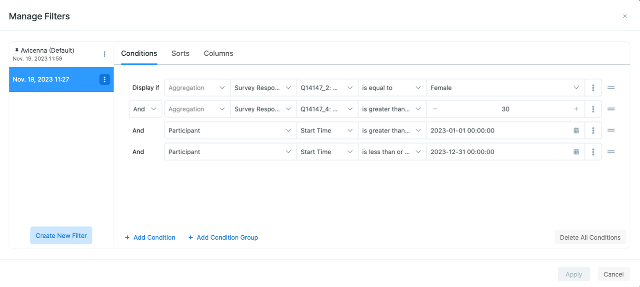Click the 2023-12-31 date input field
This screenshot has height=287, width=640.
481,152
